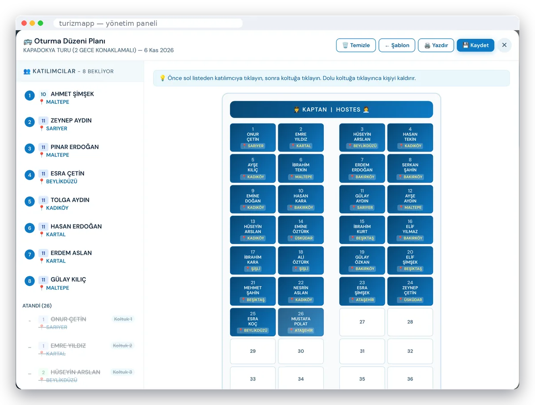Click seat 25 occupied by Esra Koç

253,322
